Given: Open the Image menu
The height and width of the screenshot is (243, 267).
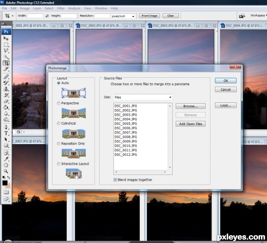Looking at the screenshot, I should click(x=24, y=8).
